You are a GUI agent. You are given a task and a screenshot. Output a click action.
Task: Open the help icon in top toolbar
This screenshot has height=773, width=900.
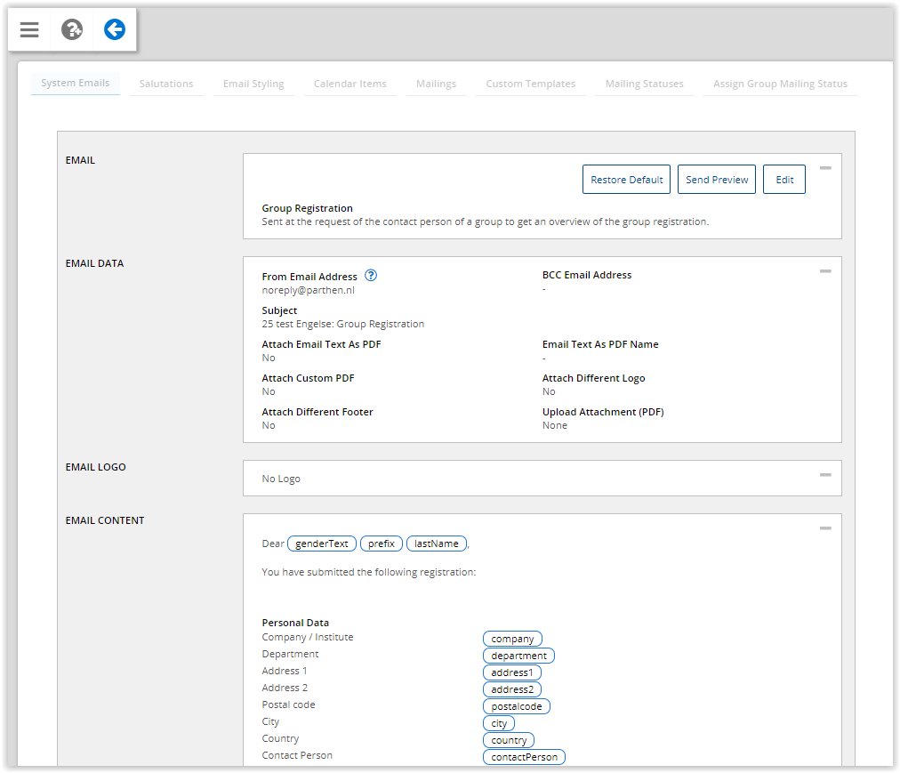72,29
